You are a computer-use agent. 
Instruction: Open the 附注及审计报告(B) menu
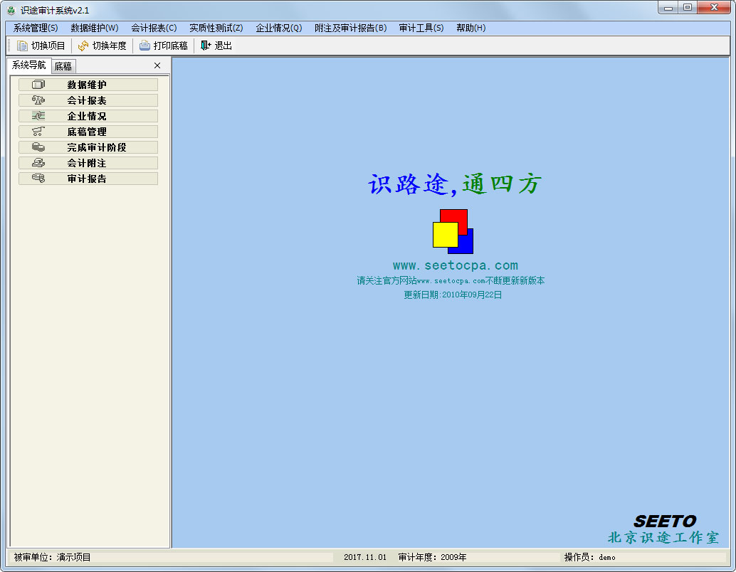coord(351,28)
